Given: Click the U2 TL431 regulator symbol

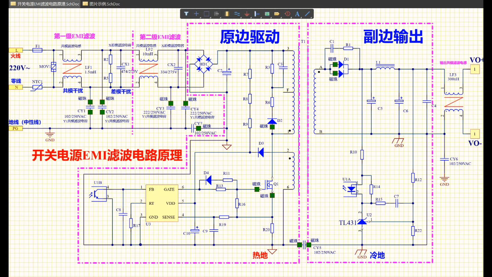Looking at the screenshot, I should pos(362,222).
